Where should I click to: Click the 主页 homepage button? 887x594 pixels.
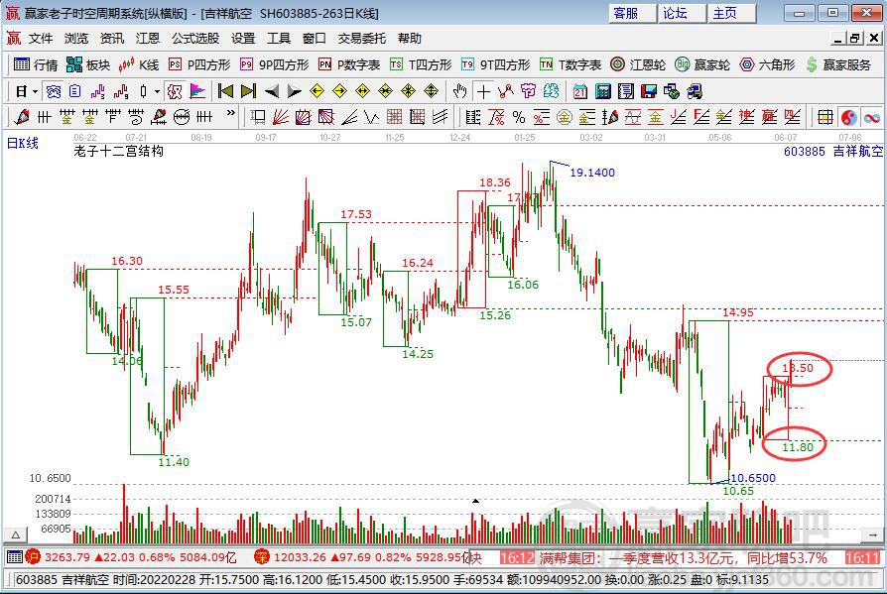[x=731, y=13]
